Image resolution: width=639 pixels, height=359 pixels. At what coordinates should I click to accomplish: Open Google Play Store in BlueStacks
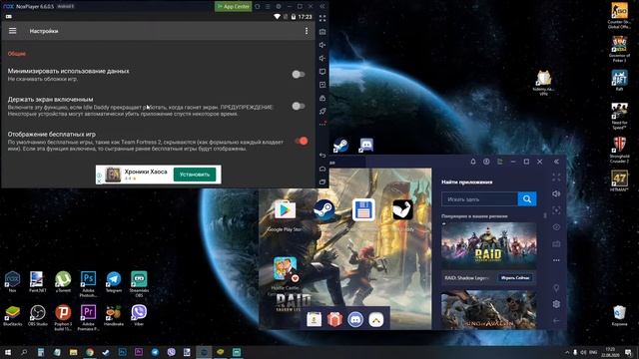point(285,210)
